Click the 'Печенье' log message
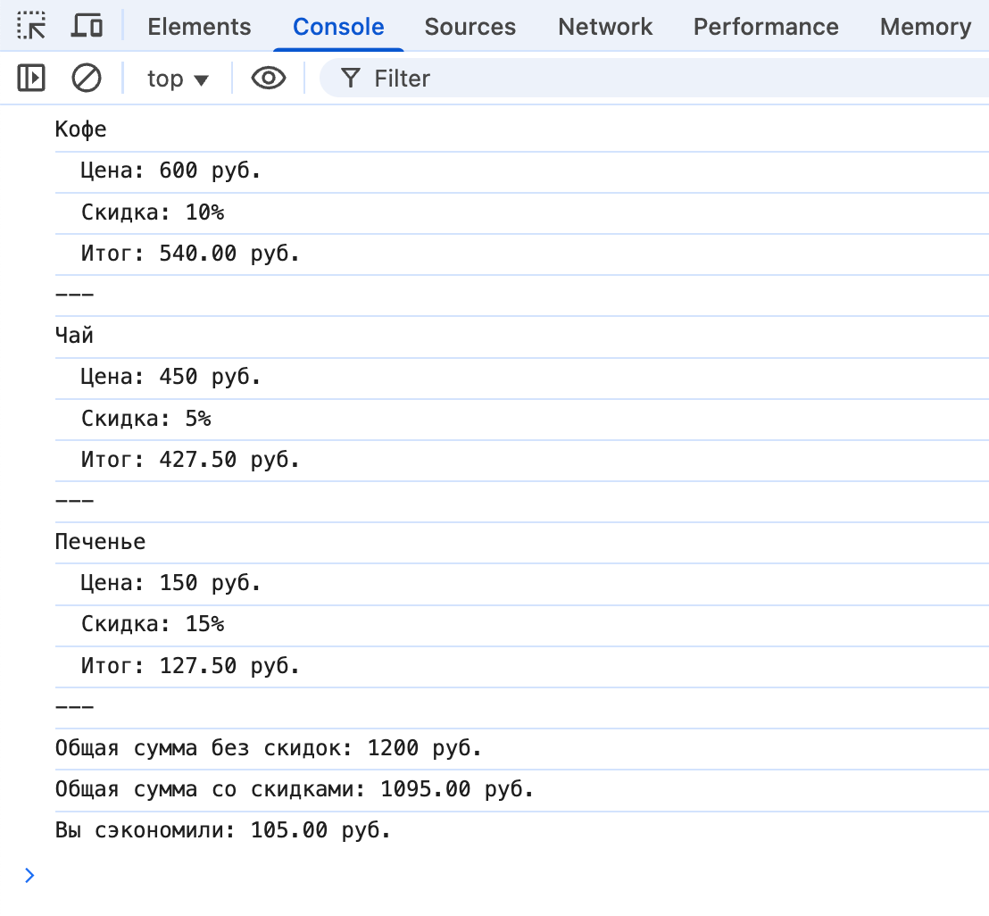989x916 pixels. pyautogui.click(x=100, y=542)
